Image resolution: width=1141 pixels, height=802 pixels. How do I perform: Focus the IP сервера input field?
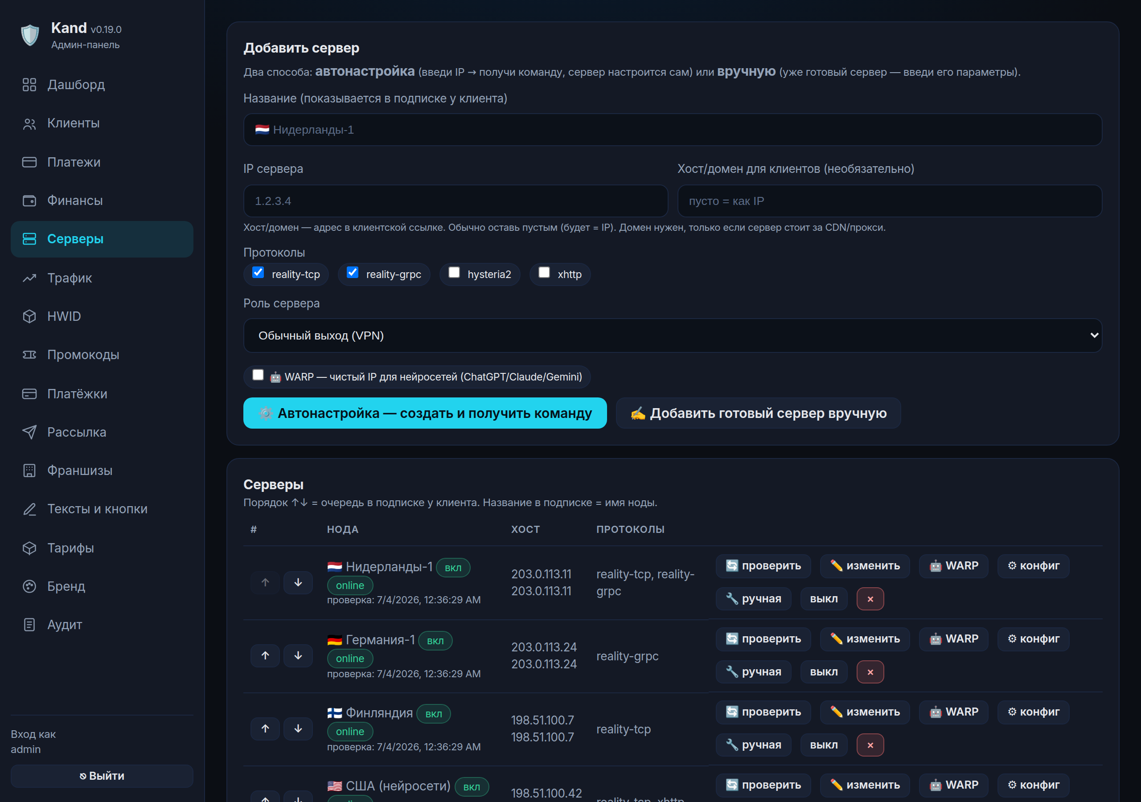tap(455, 201)
